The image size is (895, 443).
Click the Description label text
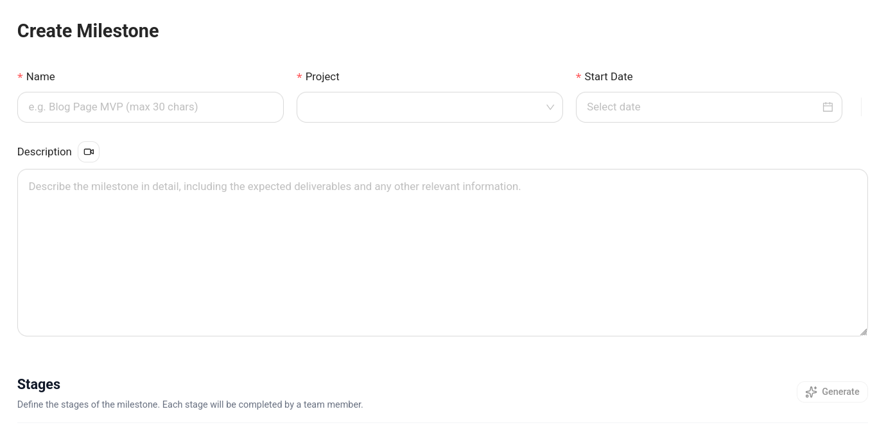click(x=44, y=152)
